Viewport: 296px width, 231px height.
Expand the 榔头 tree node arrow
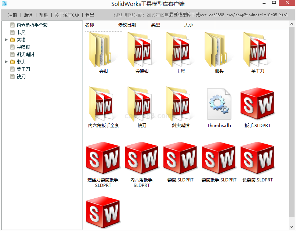point(7,62)
